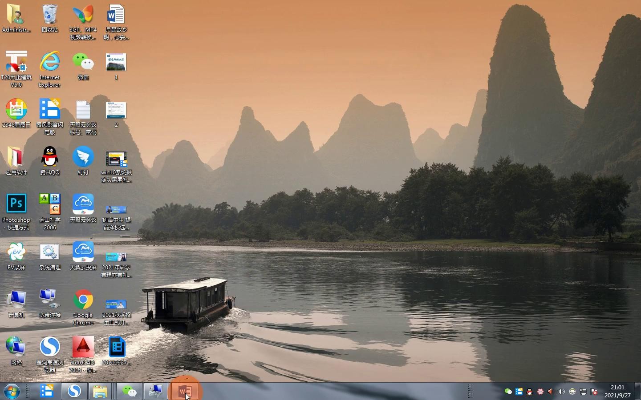Select the 天翼云会议 desktop icon
The image size is (641, 400).
[x=83, y=204]
